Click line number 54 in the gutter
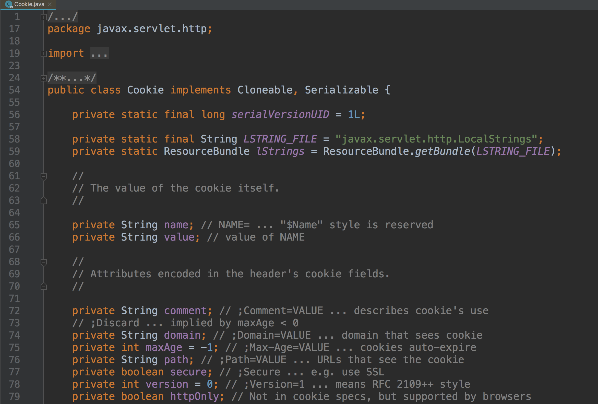This screenshot has width=598, height=404. point(14,90)
